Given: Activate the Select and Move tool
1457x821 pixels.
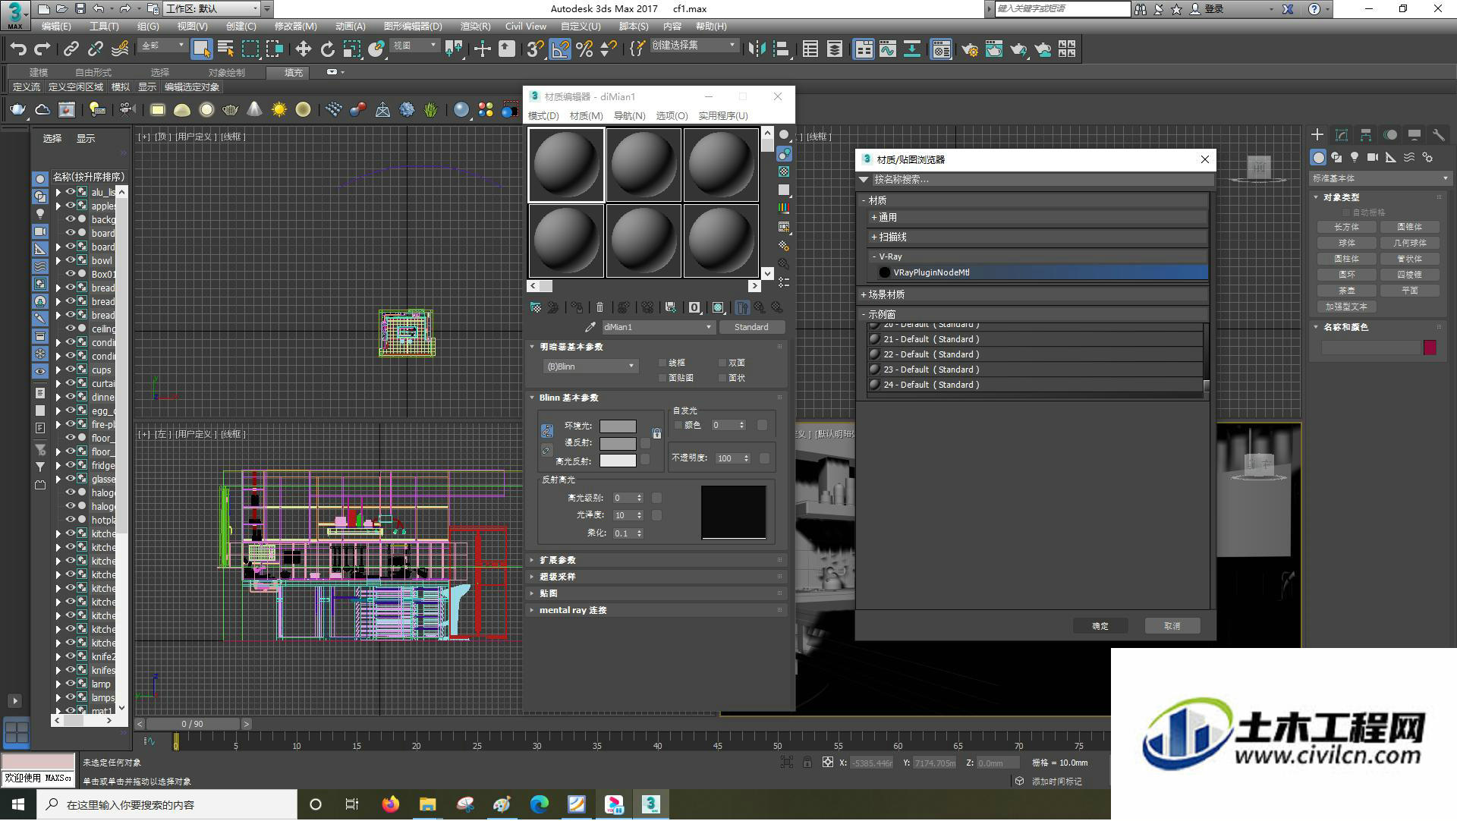Looking at the screenshot, I should click(x=303, y=49).
